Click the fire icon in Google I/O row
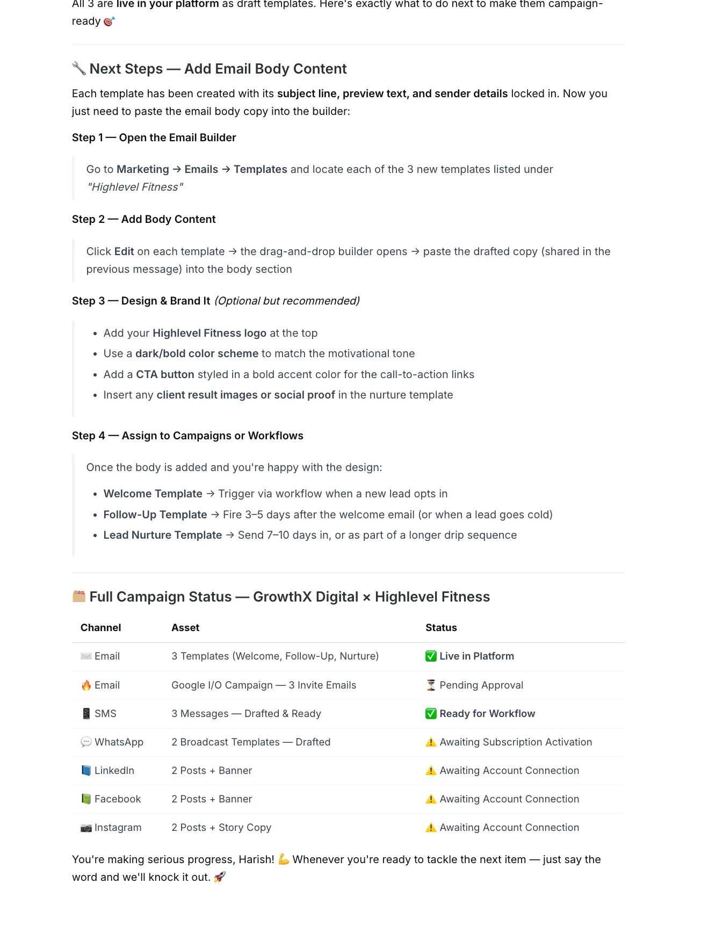This screenshot has height=941, width=723. pyautogui.click(x=86, y=685)
